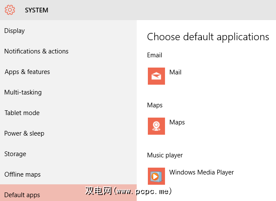Select Storage in the sidebar
This screenshot has width=276, height=201.
point(15,154)
